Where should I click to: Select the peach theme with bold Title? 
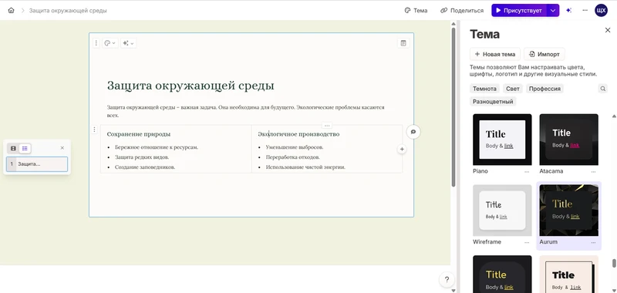pyautogui.click(x=568, y=274)
